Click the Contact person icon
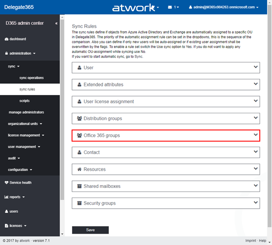The width and height of the screenshot is (272, 245). click(79, 152)
